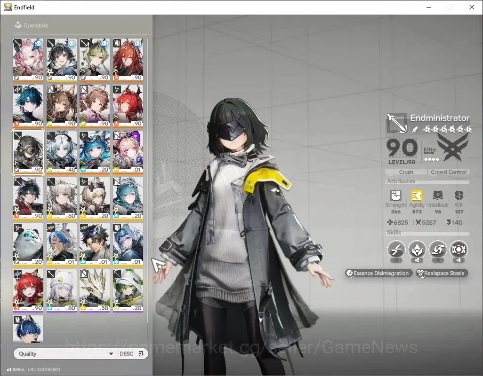Click the Endministrator name text
Viewport: 483px width, 376px height.
coord(440,118)
